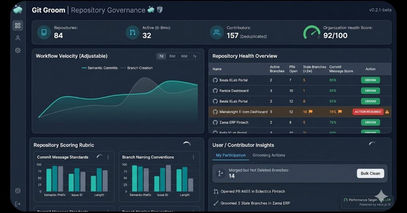Click the 157 contributors count
Viewport: 407px width, 213px height.
coord(232,36)
